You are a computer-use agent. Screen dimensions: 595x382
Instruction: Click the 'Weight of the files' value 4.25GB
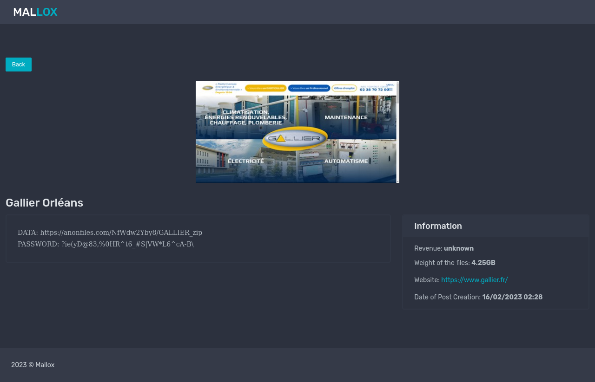tap(483, 263)
